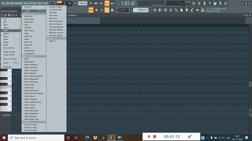
Task: Open the Select submenu entry
Action: pos(11,39)
